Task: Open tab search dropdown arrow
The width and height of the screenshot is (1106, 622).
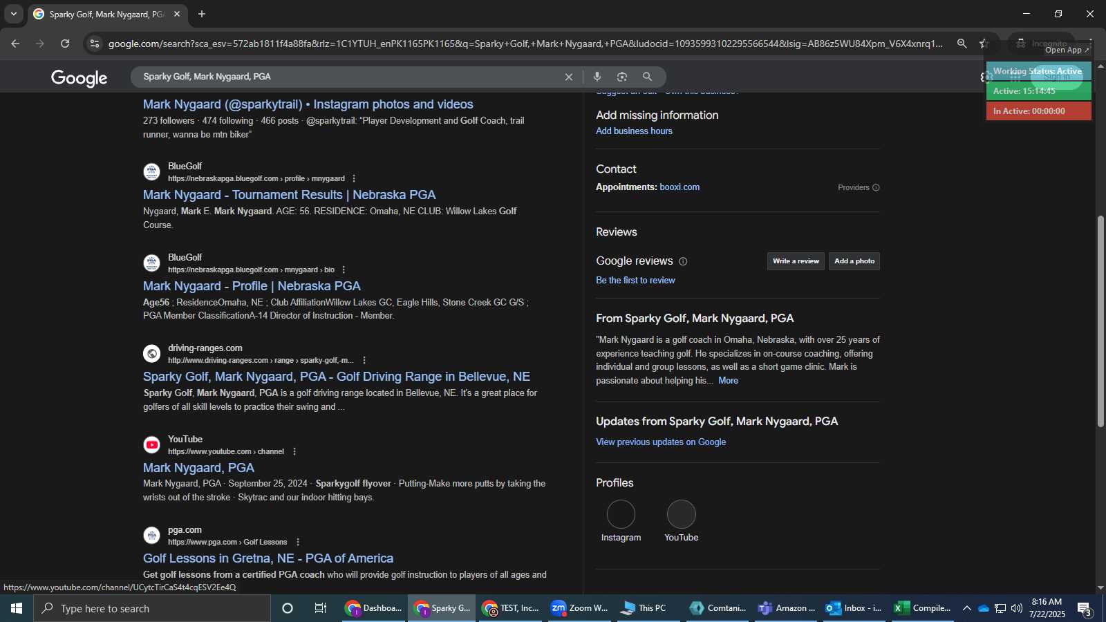Action: tap(13, 14)
